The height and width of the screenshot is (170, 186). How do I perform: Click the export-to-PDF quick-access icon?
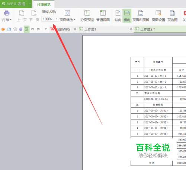[x=15, y=29]
